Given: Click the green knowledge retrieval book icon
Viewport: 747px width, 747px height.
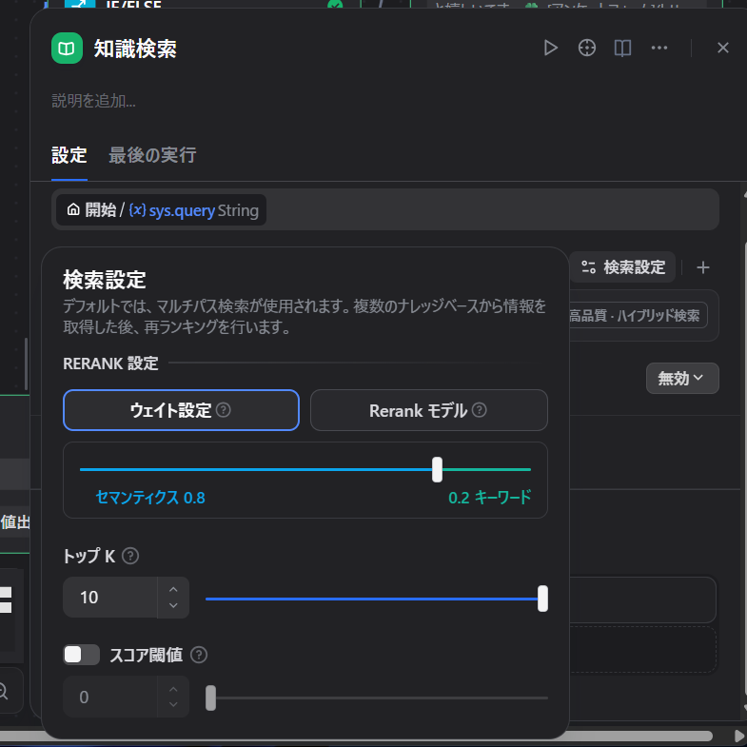Looking at the screenshot, I should point(67,49).
